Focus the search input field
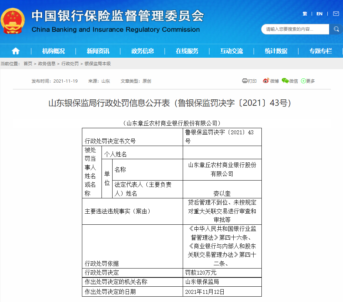The image size is (343, 302). click(295, 29)
